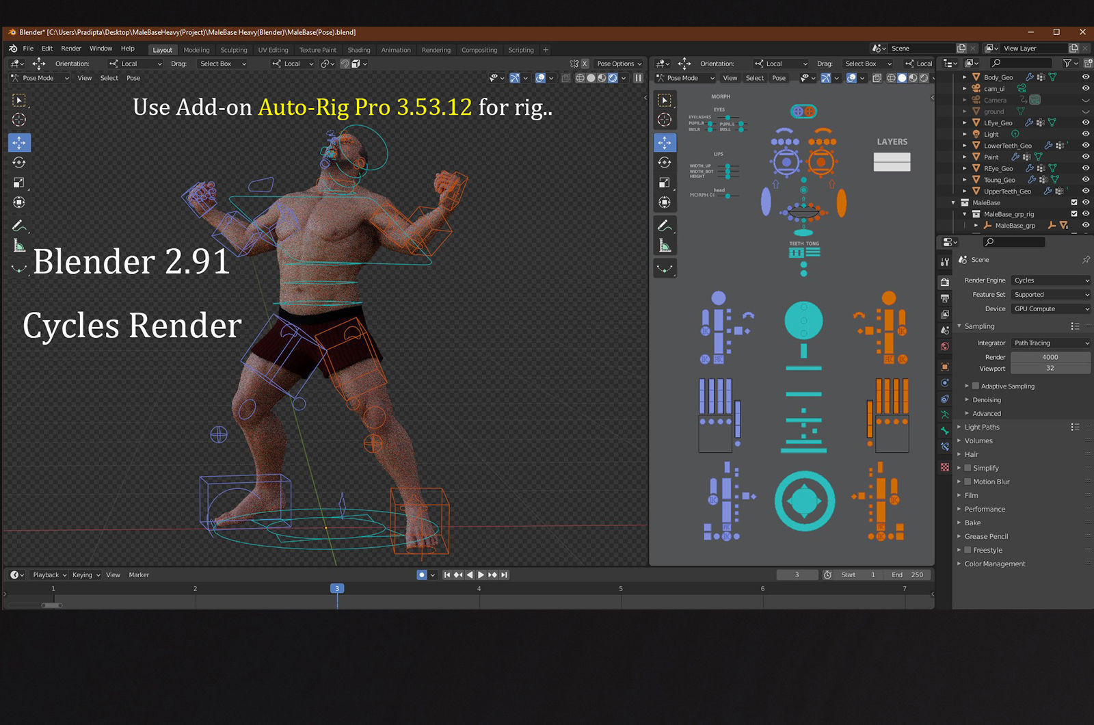Expand the Performance panel
Viewport: 1094px width, 725px height.
(x=985, y=509)
